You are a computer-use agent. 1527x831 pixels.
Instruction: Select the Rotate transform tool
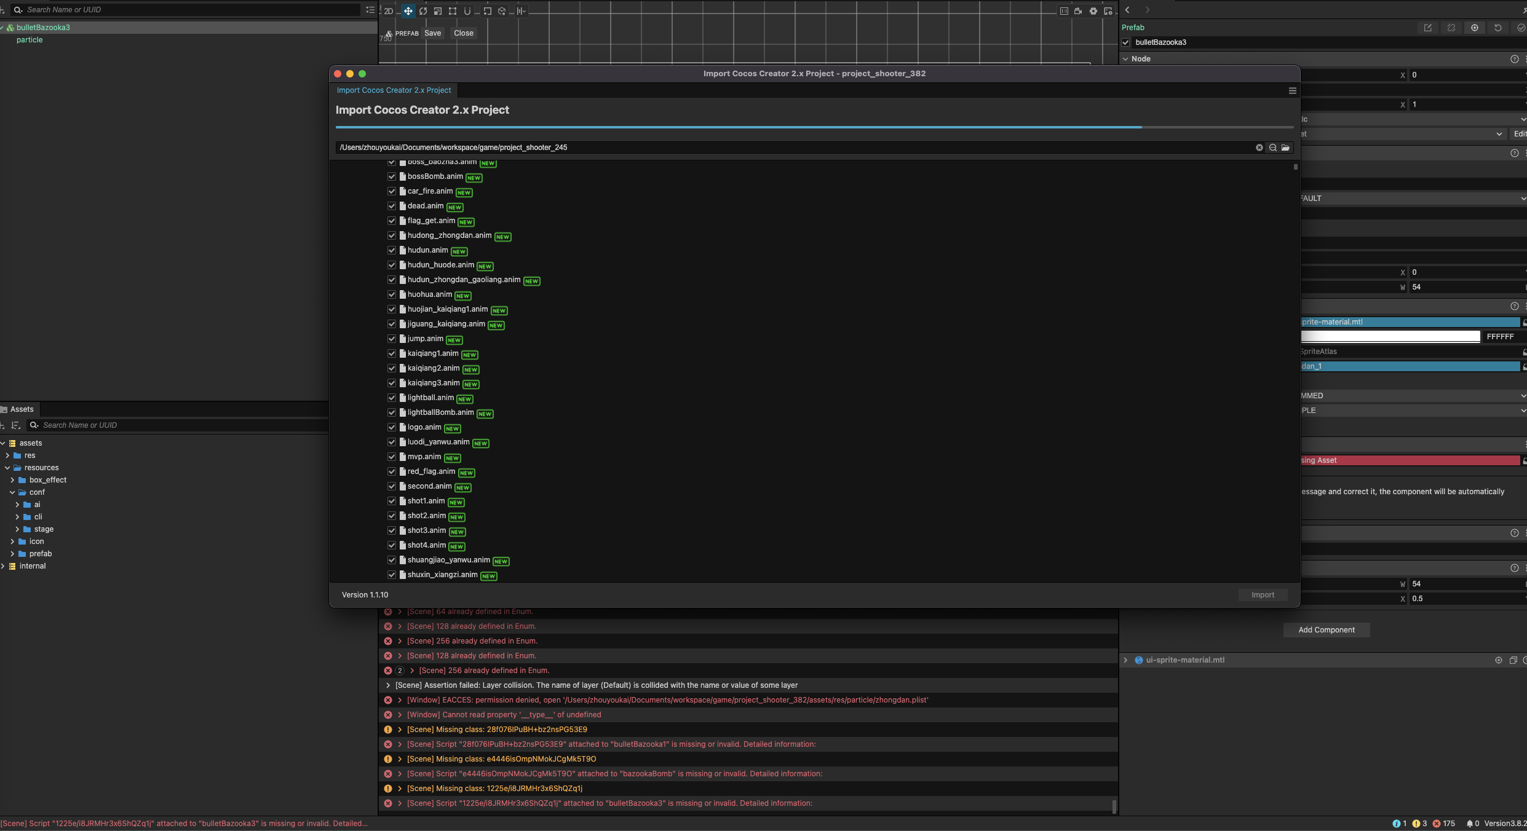pos(423,11)
